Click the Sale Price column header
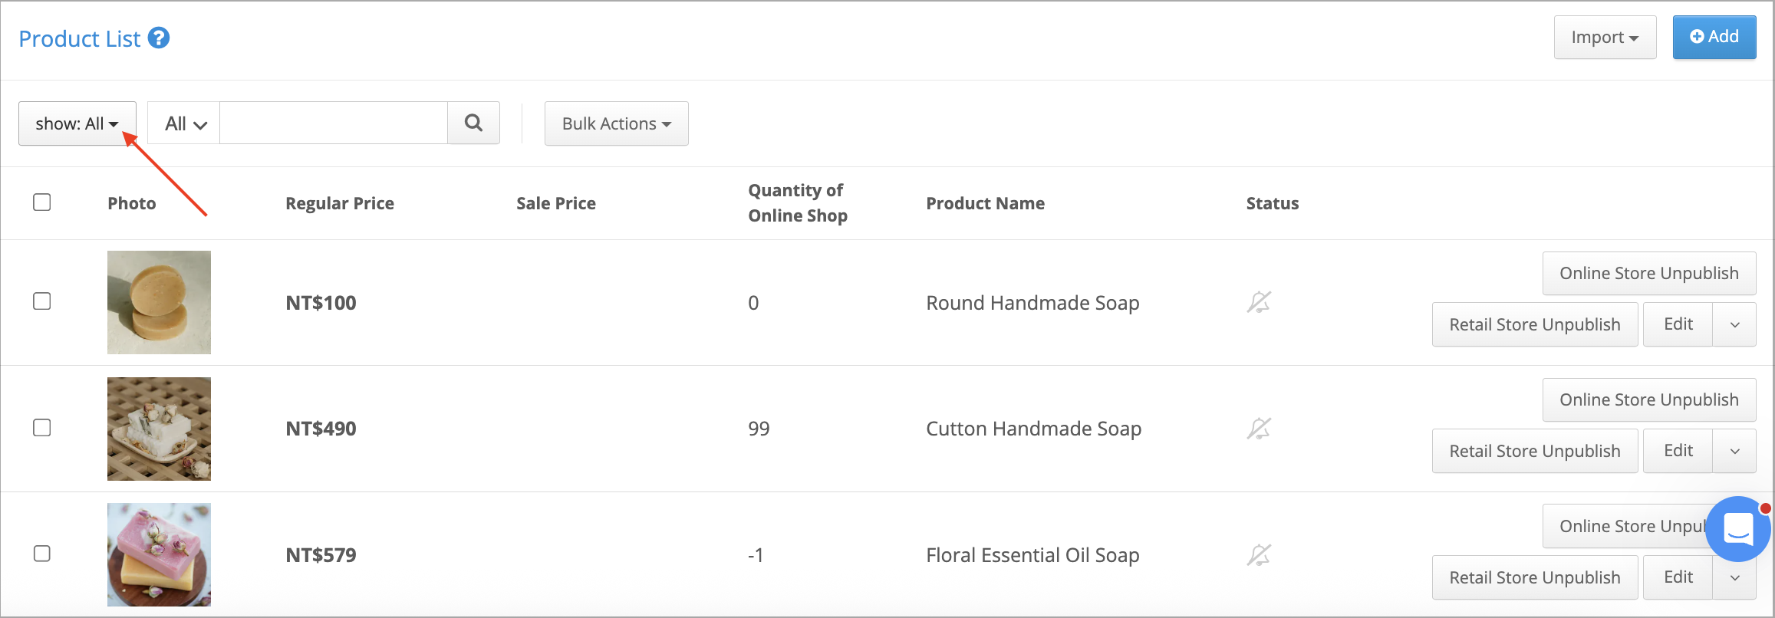This screenshot has width=1775, height=618. 556,203
